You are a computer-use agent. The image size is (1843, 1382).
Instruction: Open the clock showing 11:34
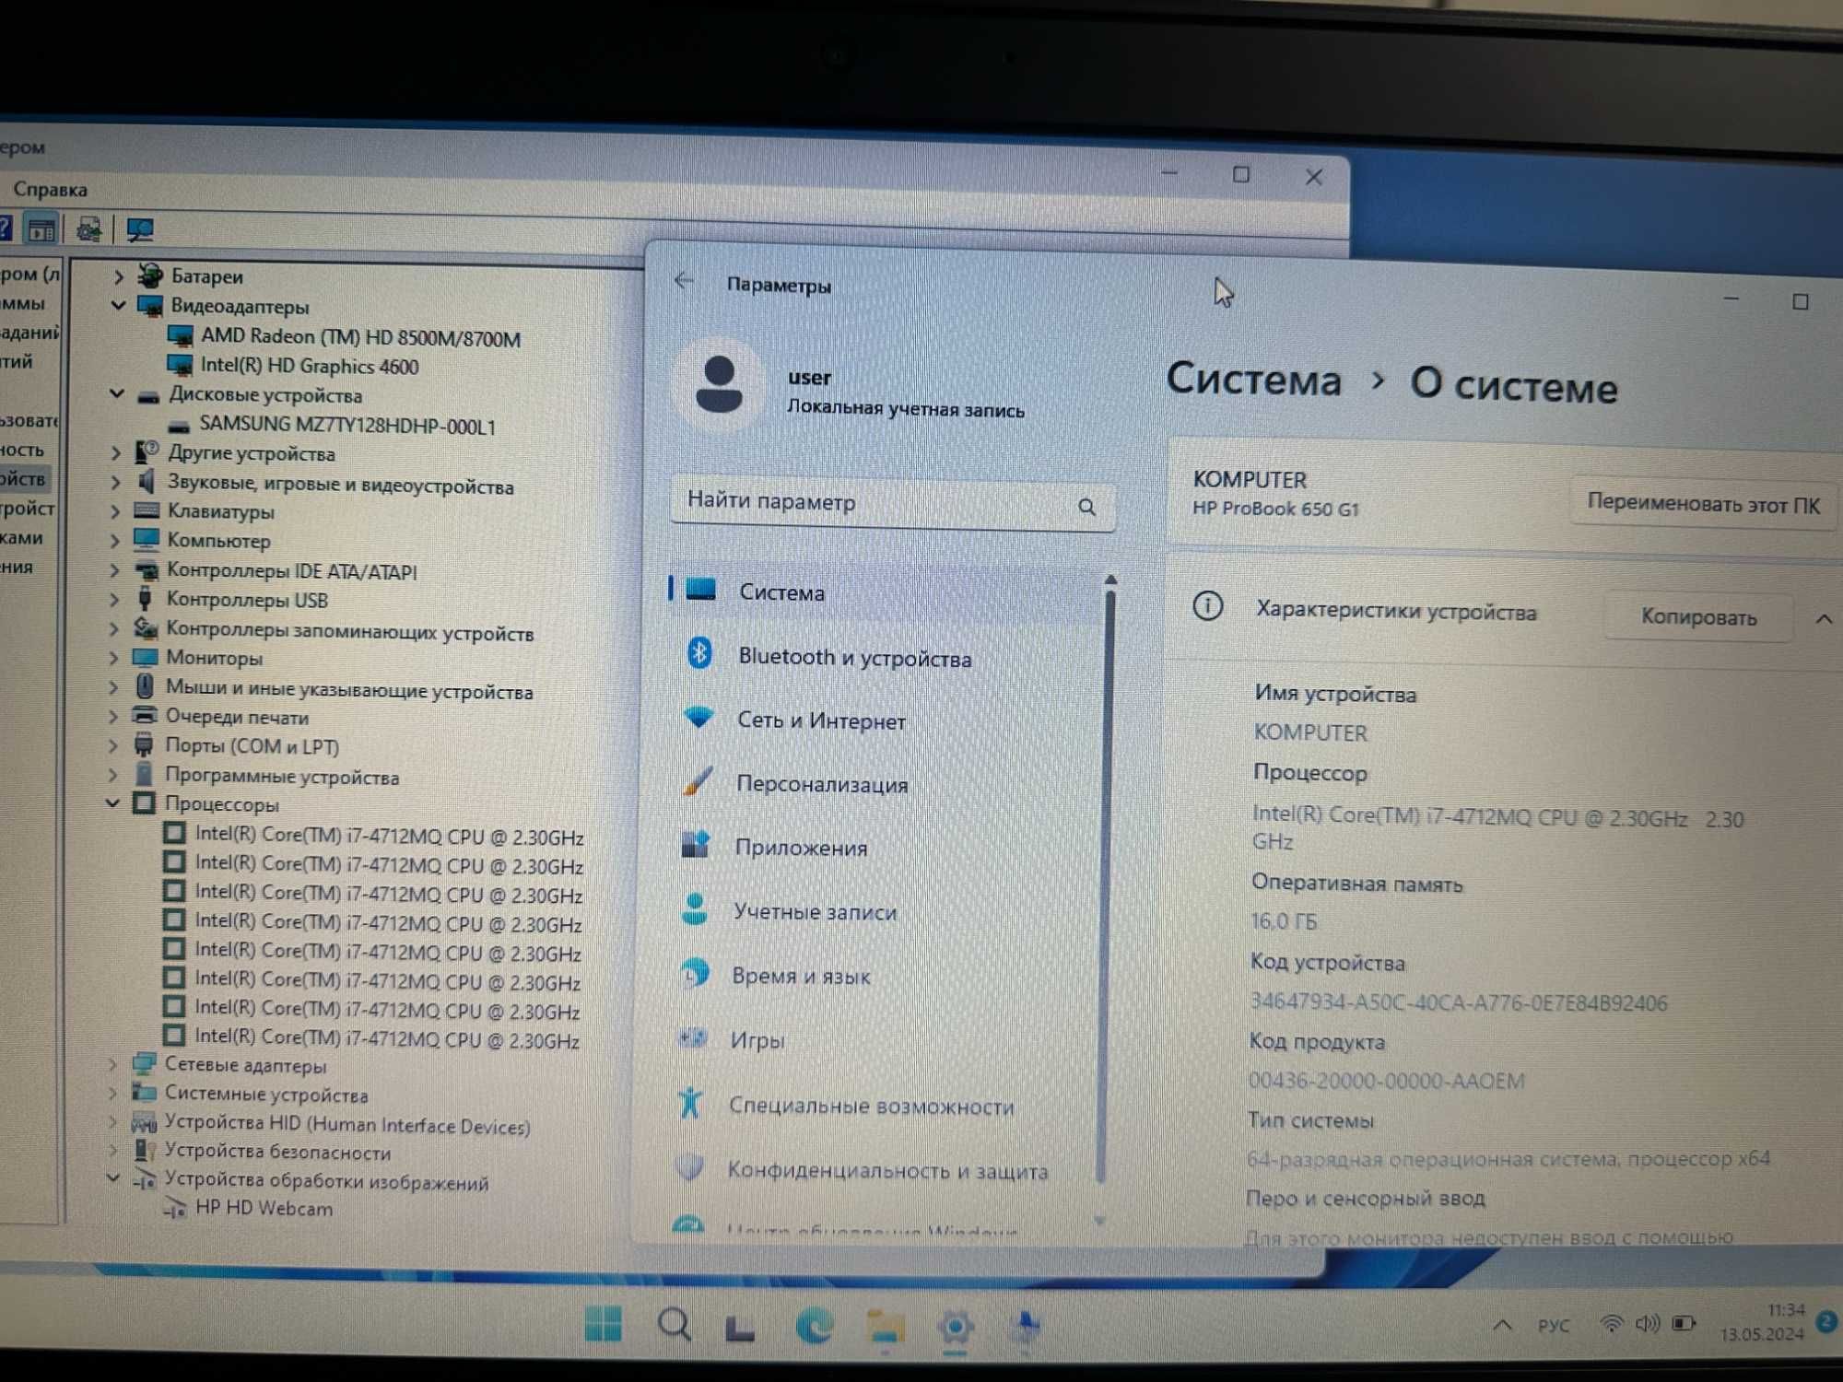pyautogui.click(x=1763, y=1321)
